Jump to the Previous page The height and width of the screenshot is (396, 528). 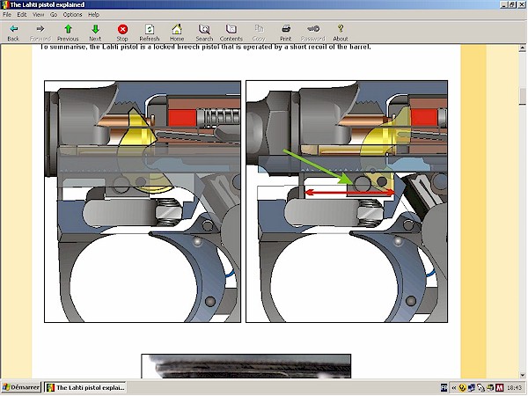pyautogui.click(x=68, y=33)
